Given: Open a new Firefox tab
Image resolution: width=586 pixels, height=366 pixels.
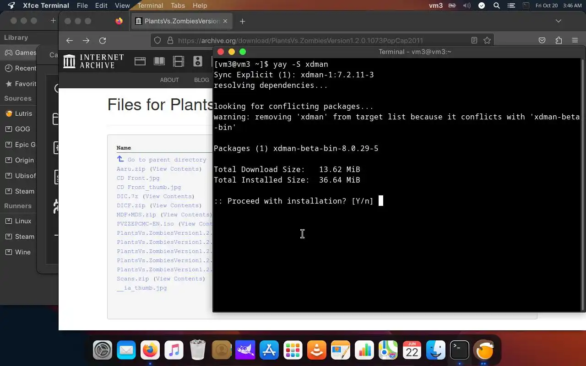Looking at the screenshot, I should pos(242,21).
